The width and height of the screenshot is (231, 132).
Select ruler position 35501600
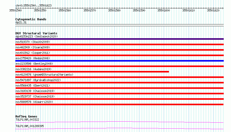point(164,10)
